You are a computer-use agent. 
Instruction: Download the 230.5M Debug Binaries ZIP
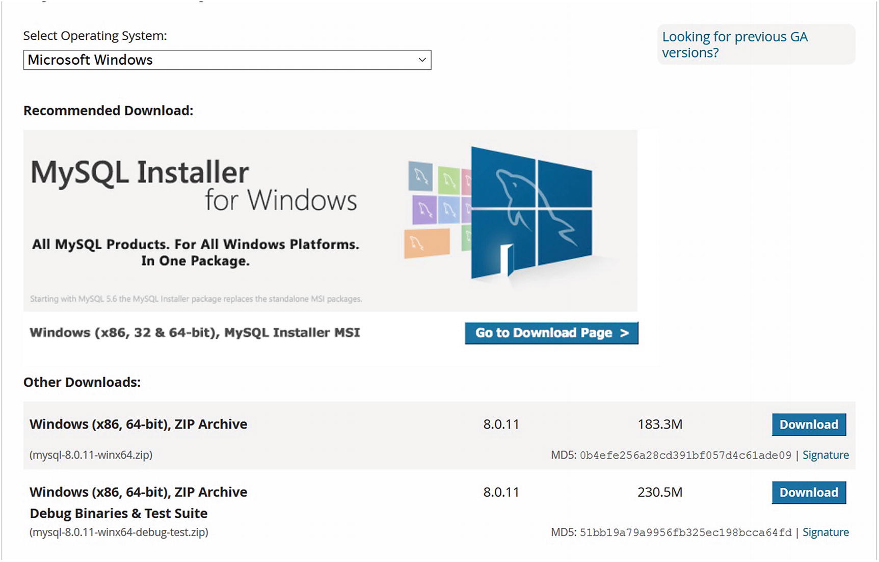pos(809,492)
